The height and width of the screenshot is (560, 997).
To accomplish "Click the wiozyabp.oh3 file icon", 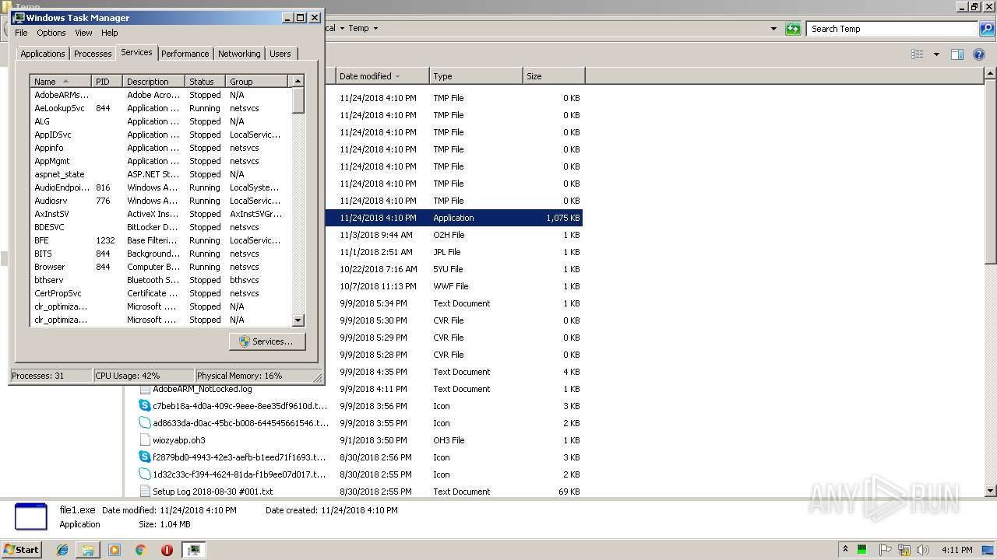I will 145,440.
